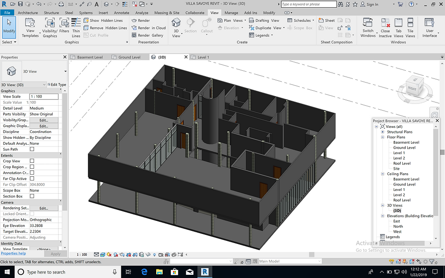
Task: Switch to the Ground Level view tab
Action: click(x=129, y=58)
